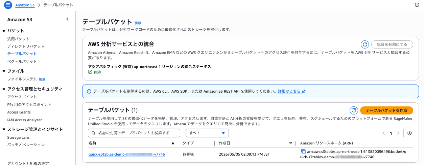The height and width of the screenshot is (165, 424).
Task: Open アクセスポイント in the sidebar
Action: coord(22,97)
